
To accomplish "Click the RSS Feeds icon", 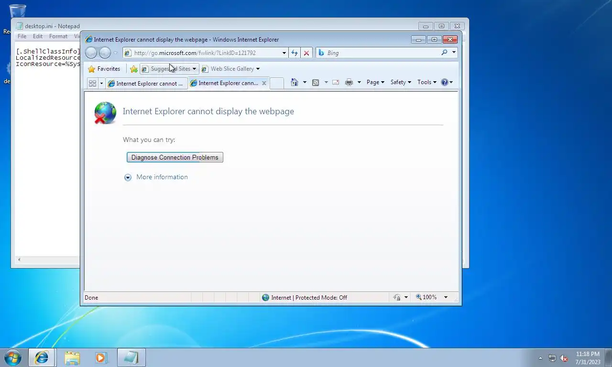I will [316, 82].
